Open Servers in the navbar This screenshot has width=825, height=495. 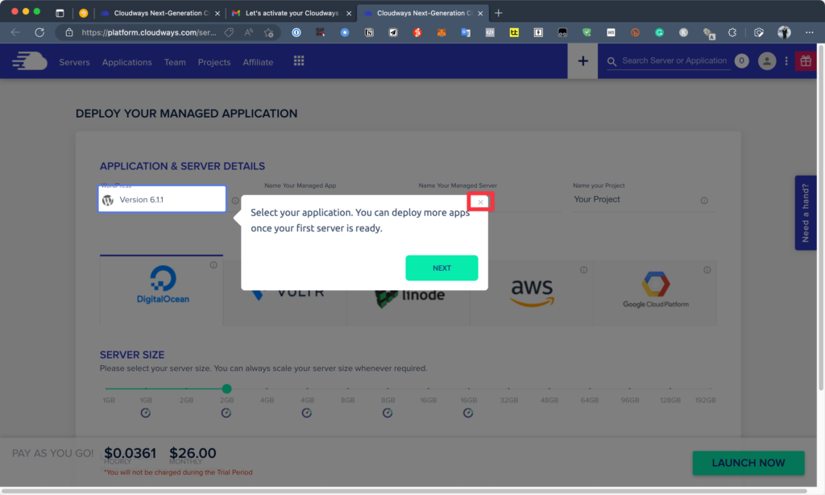point(74,62)
